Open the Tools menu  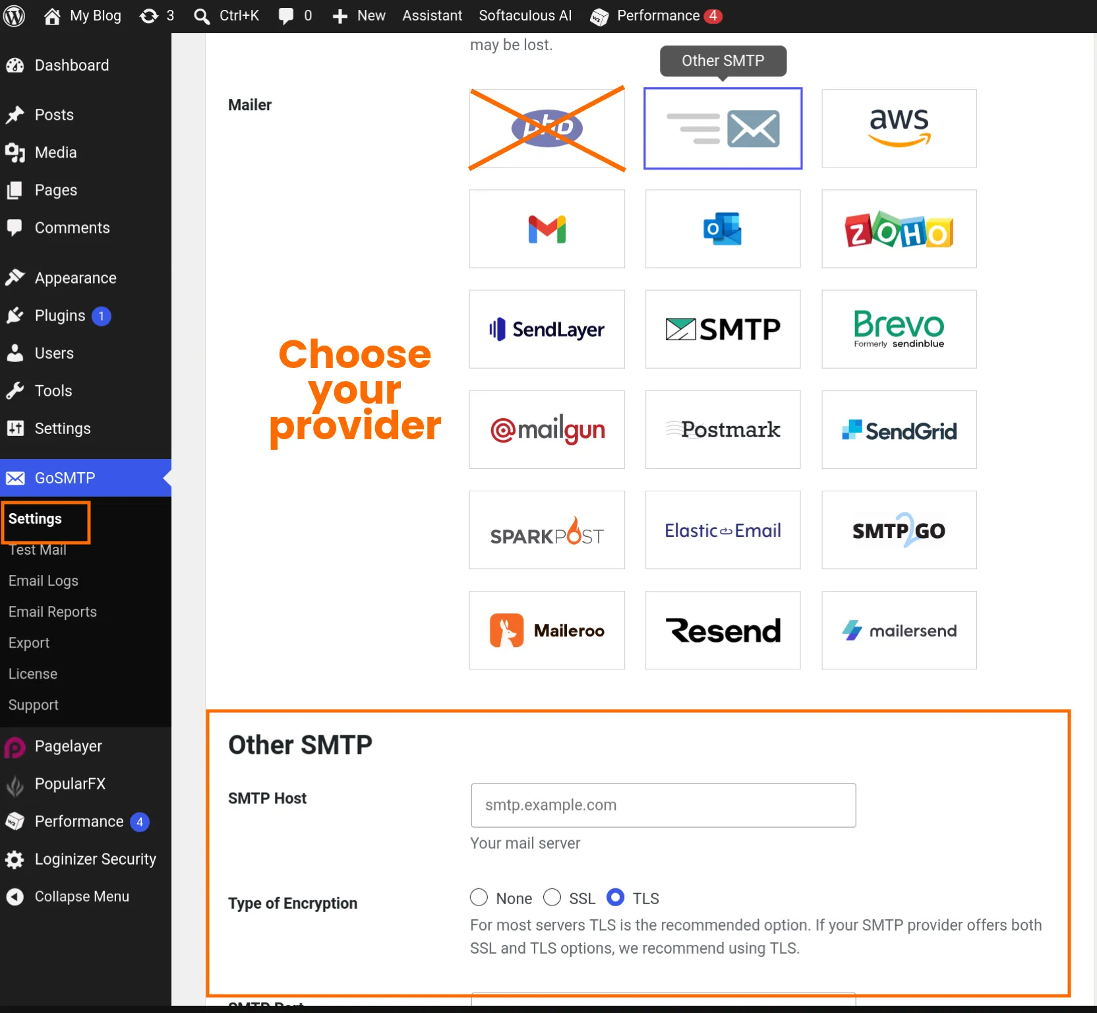pos(86,391)
